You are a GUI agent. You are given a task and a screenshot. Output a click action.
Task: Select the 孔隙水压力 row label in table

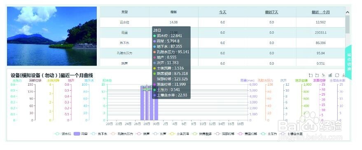[x=125, y=53]
